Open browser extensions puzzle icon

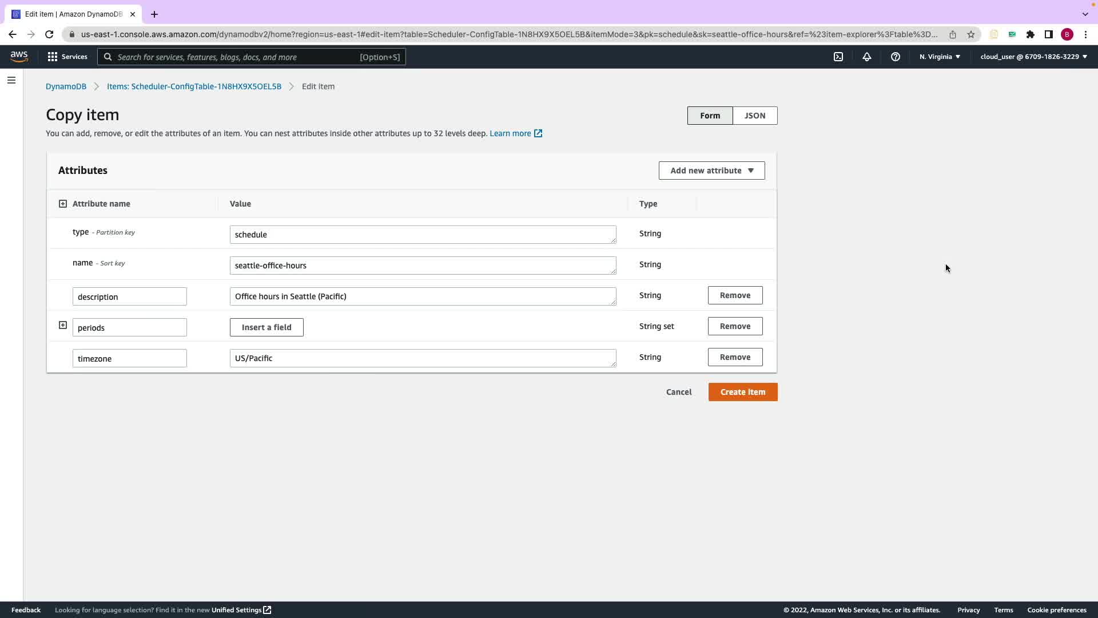click(1031, 34)
